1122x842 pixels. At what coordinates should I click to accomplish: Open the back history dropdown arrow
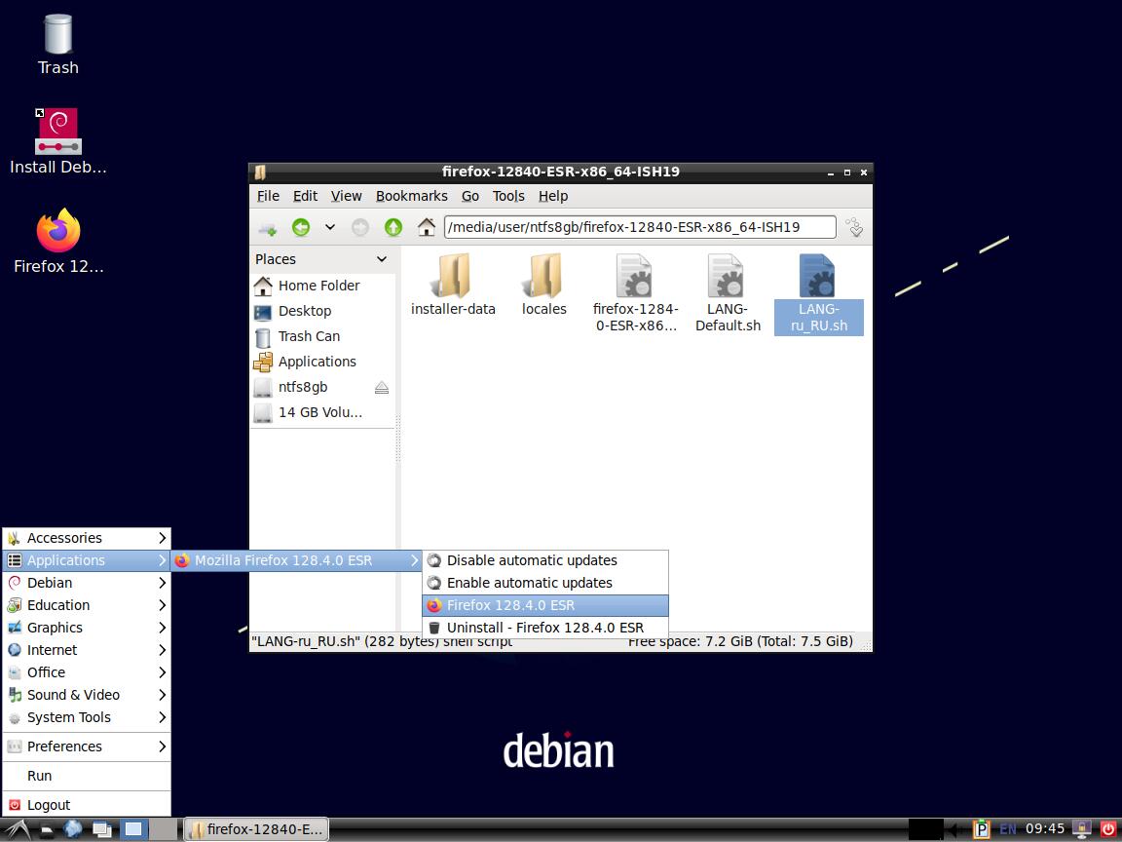330,228
